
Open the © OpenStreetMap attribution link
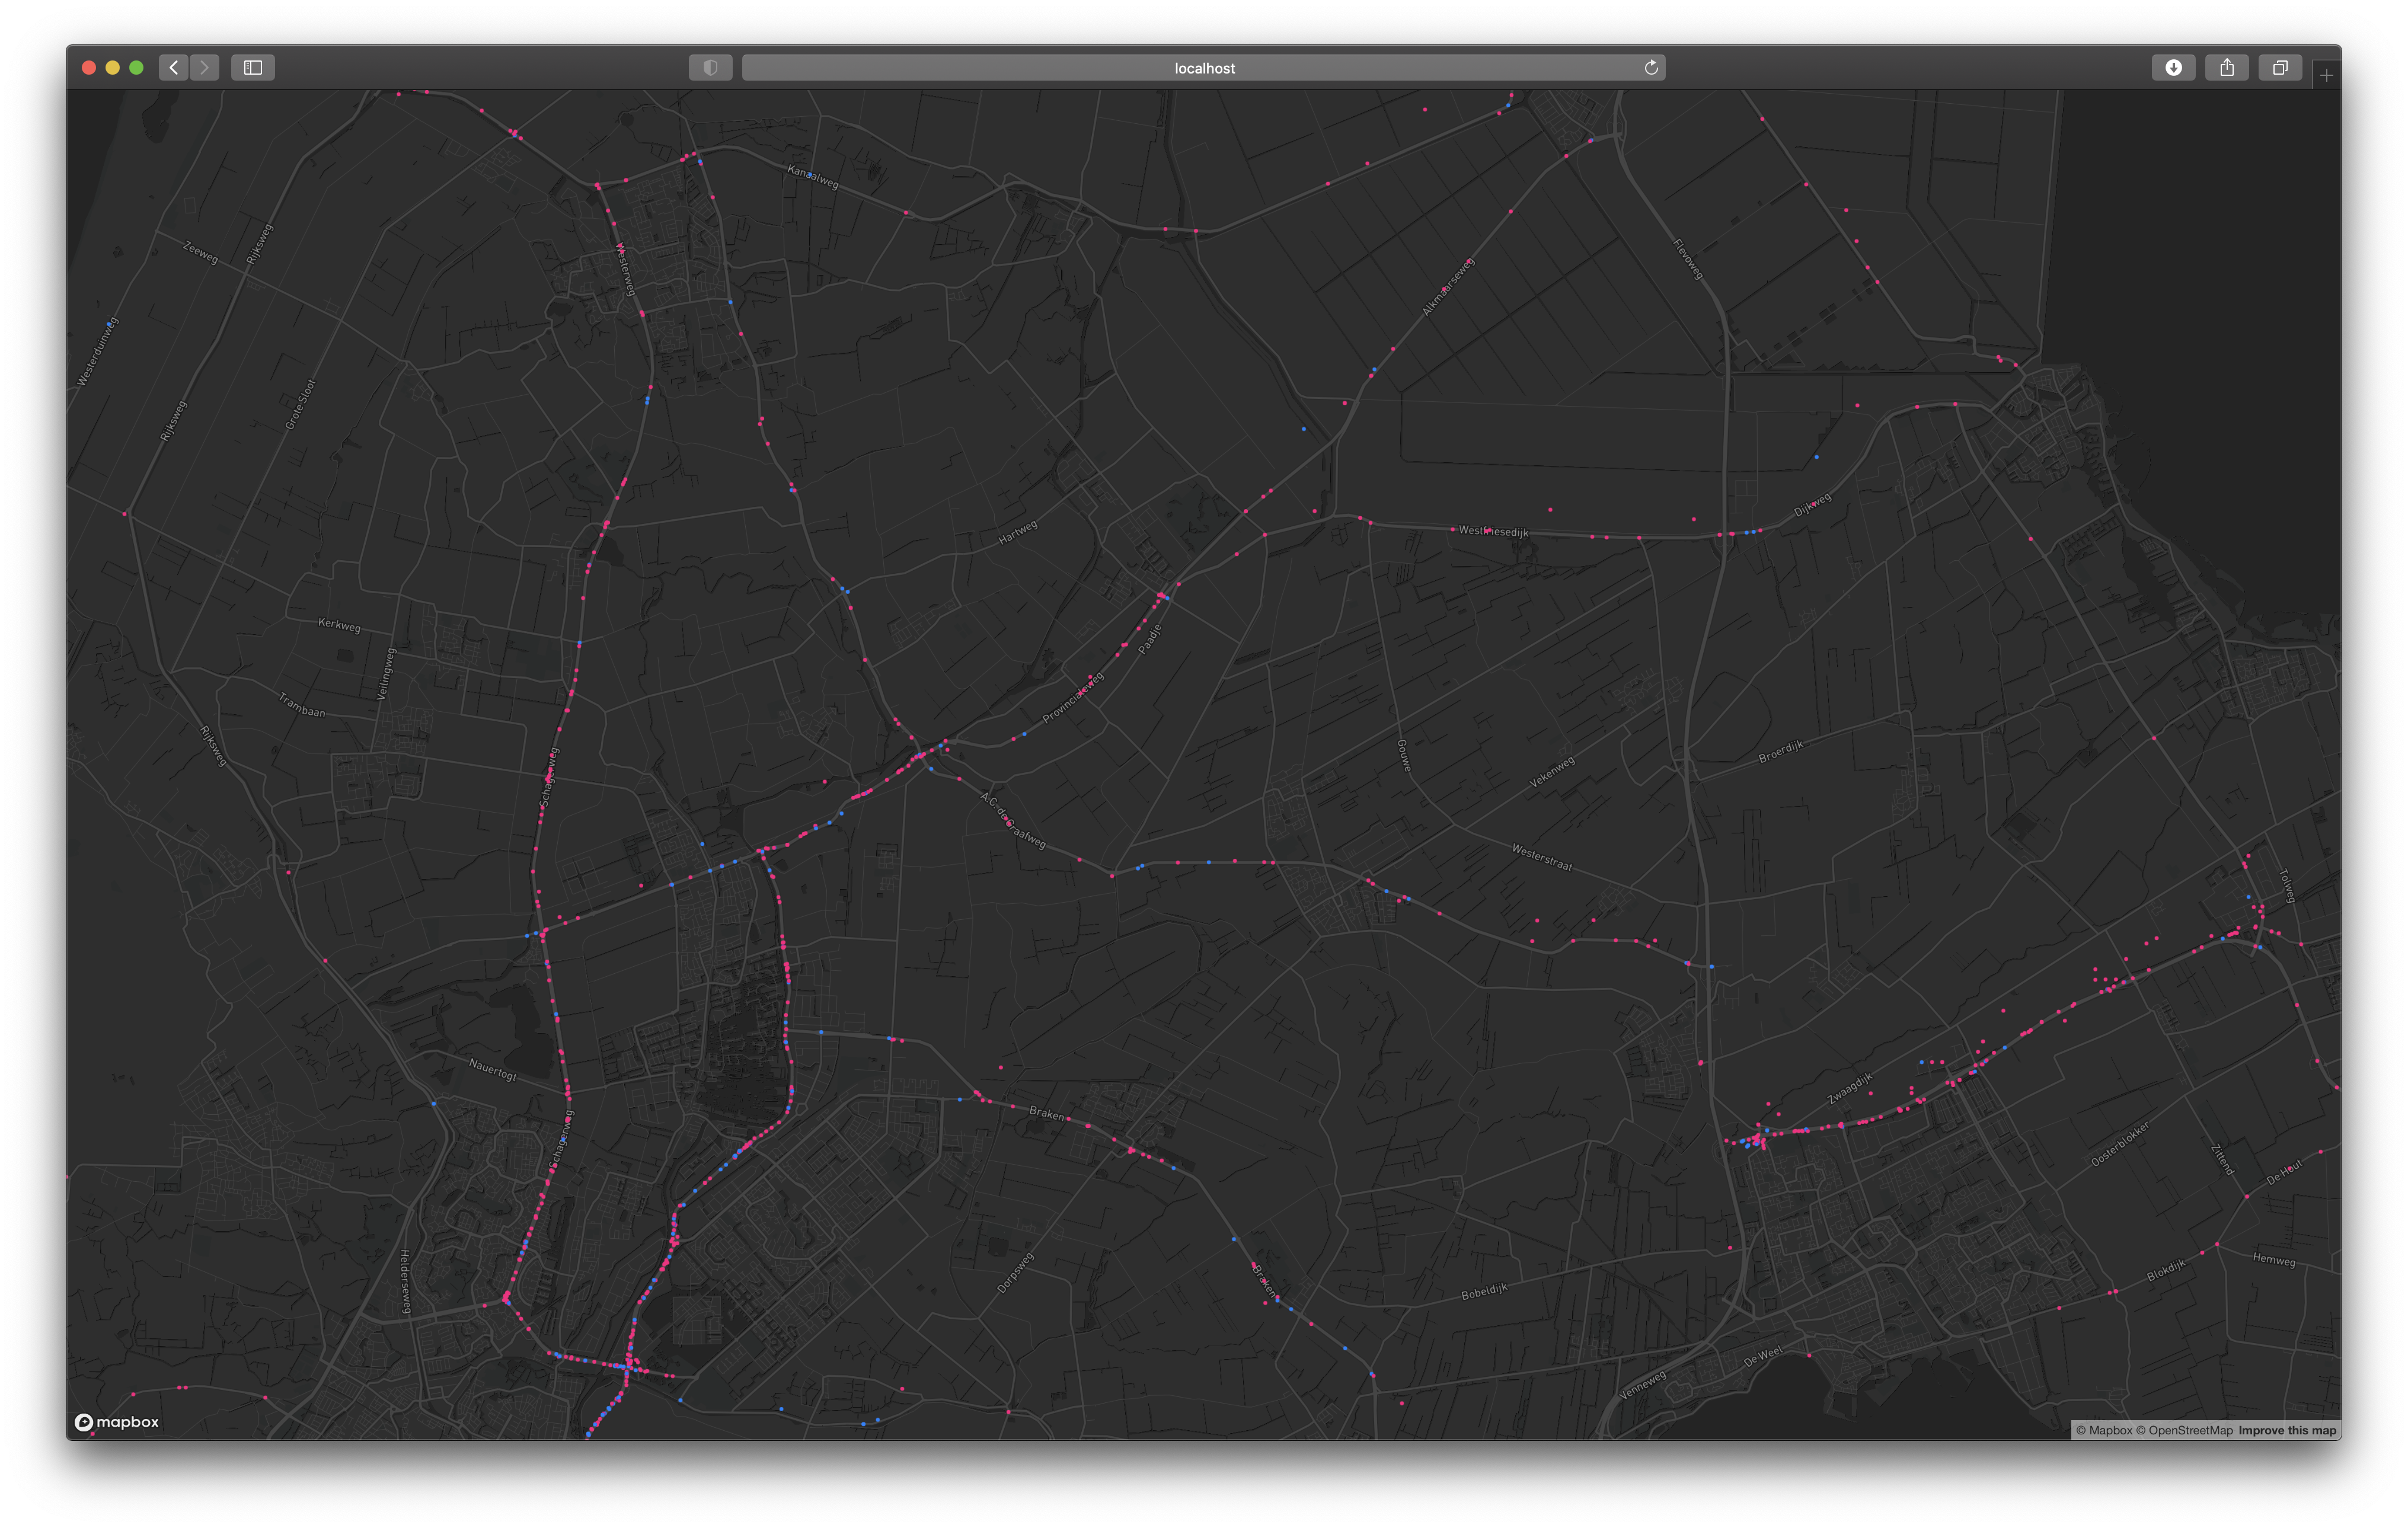(x=2184, y=1430)
